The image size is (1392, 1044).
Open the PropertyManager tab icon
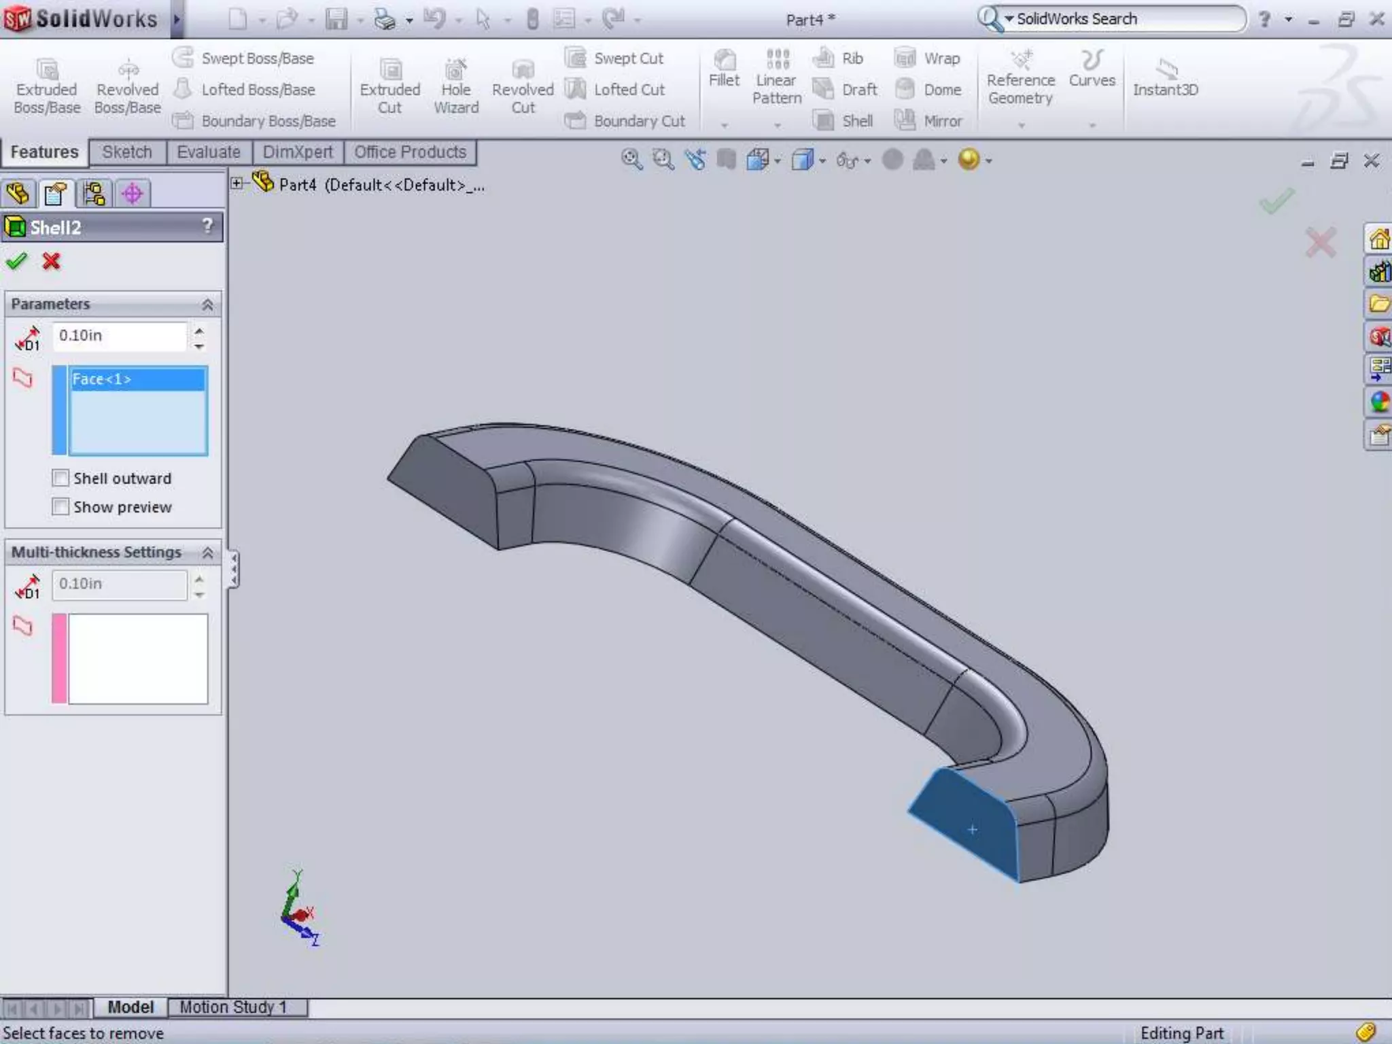pyautogui.click(x=55, y=194)
